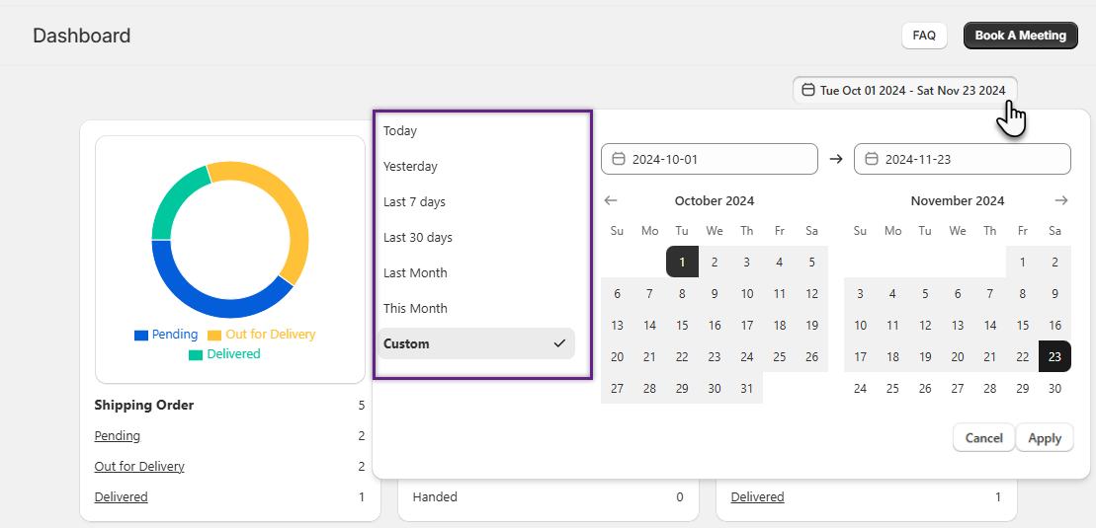Choose This Month preset

coord(415,309)
